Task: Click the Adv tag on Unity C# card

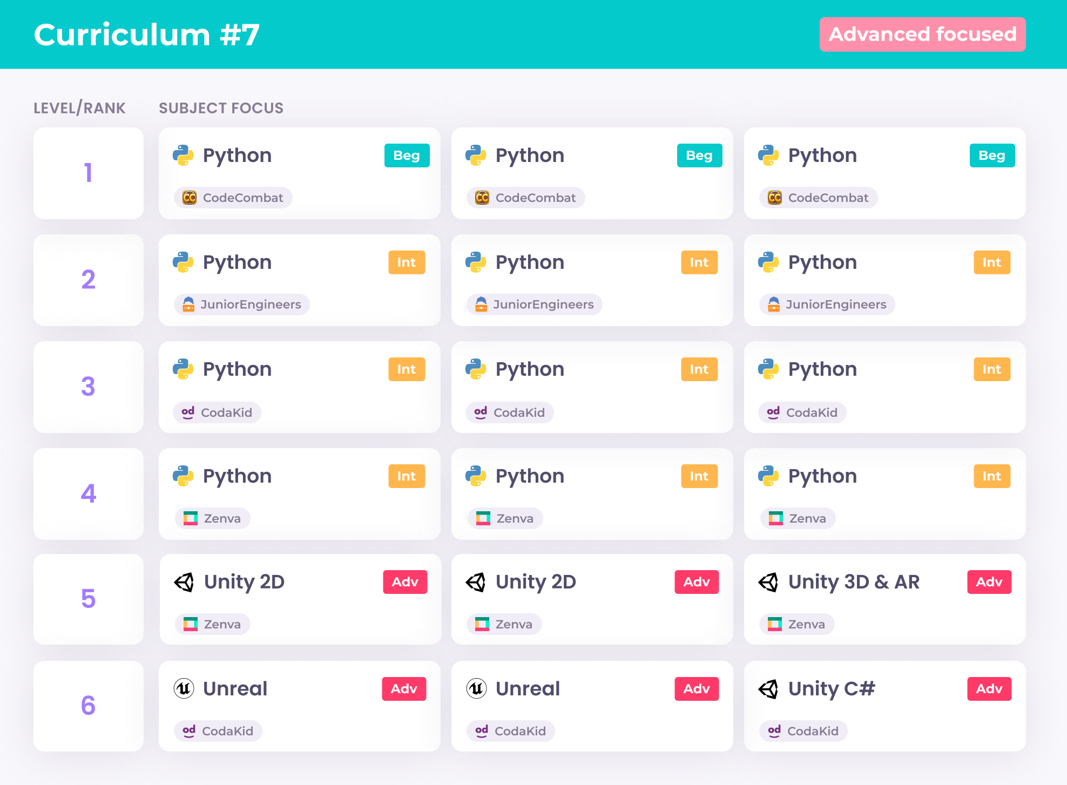Action: coord(989,689)
